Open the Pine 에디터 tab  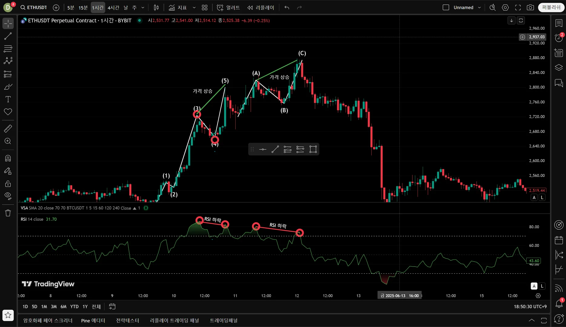(93, 321)
